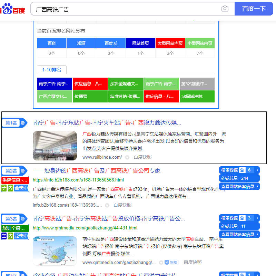The height and width of the screenshot is (276, 276).
Task: Open 百度快照 for the qmtmedia result
Action: (x=193, y=262)
